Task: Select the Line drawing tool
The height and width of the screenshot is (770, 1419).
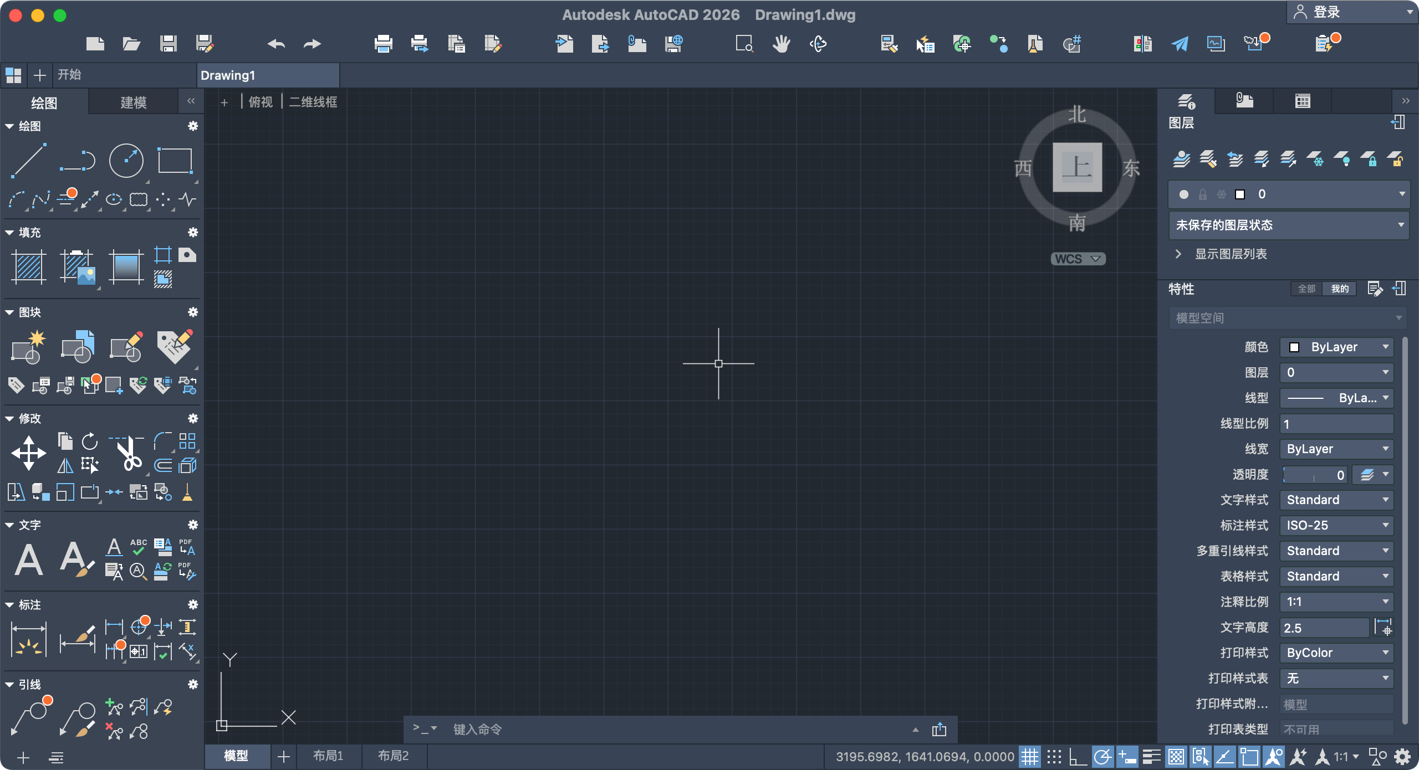Action: pyautogui.click(x=28, y=161)
